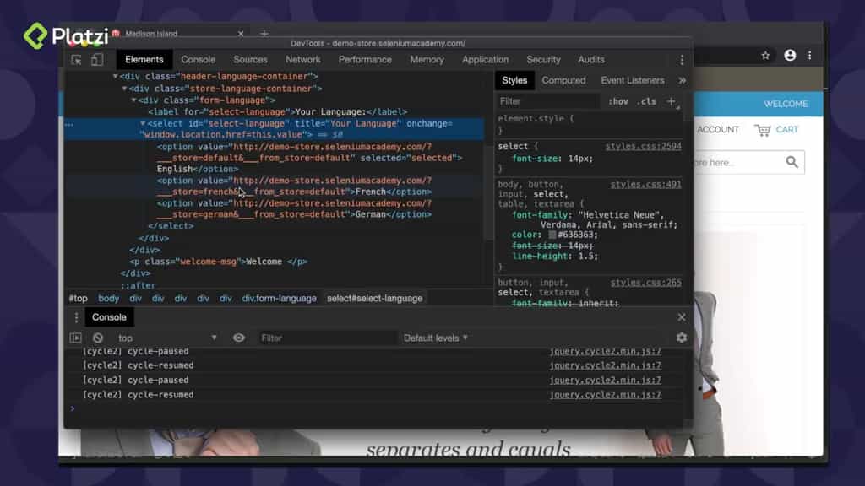
Task: Switch to the Network tab
Action: click(x=302, y=59)
